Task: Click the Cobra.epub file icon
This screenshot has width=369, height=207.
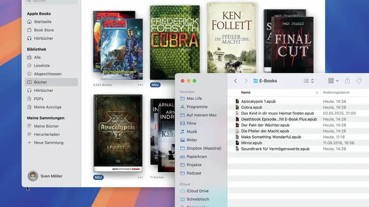Action: coord(237,107)
